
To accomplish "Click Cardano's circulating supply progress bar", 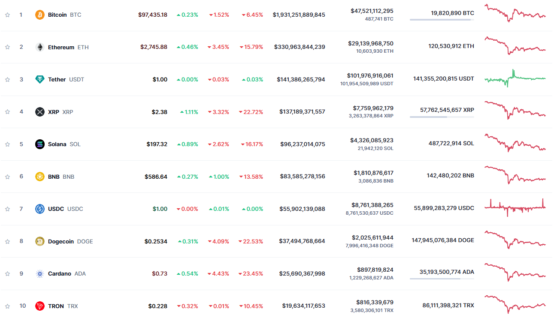I will click(x=442, y=279).
